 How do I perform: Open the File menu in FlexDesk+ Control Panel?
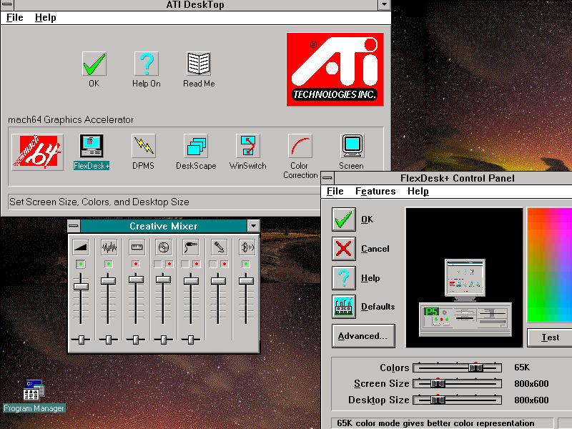[335, 191]
